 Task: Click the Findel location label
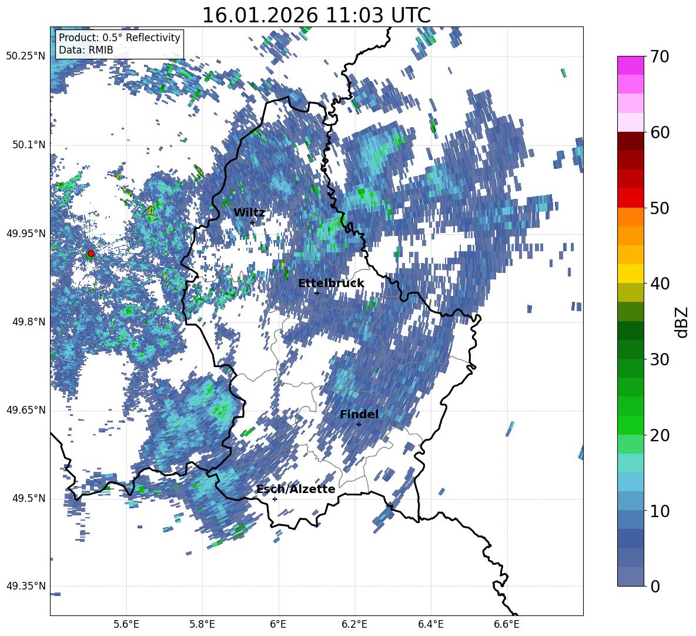pyautogui.click(x=359, y=414)
